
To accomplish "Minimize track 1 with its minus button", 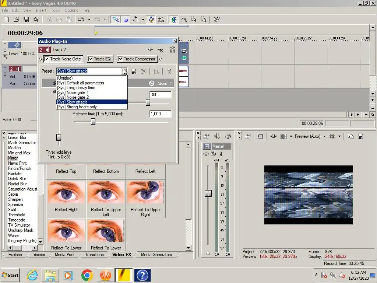I will pyautogui.click(x=5, y=44).
